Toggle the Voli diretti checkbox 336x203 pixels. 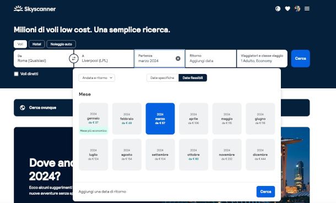(16, 74)
